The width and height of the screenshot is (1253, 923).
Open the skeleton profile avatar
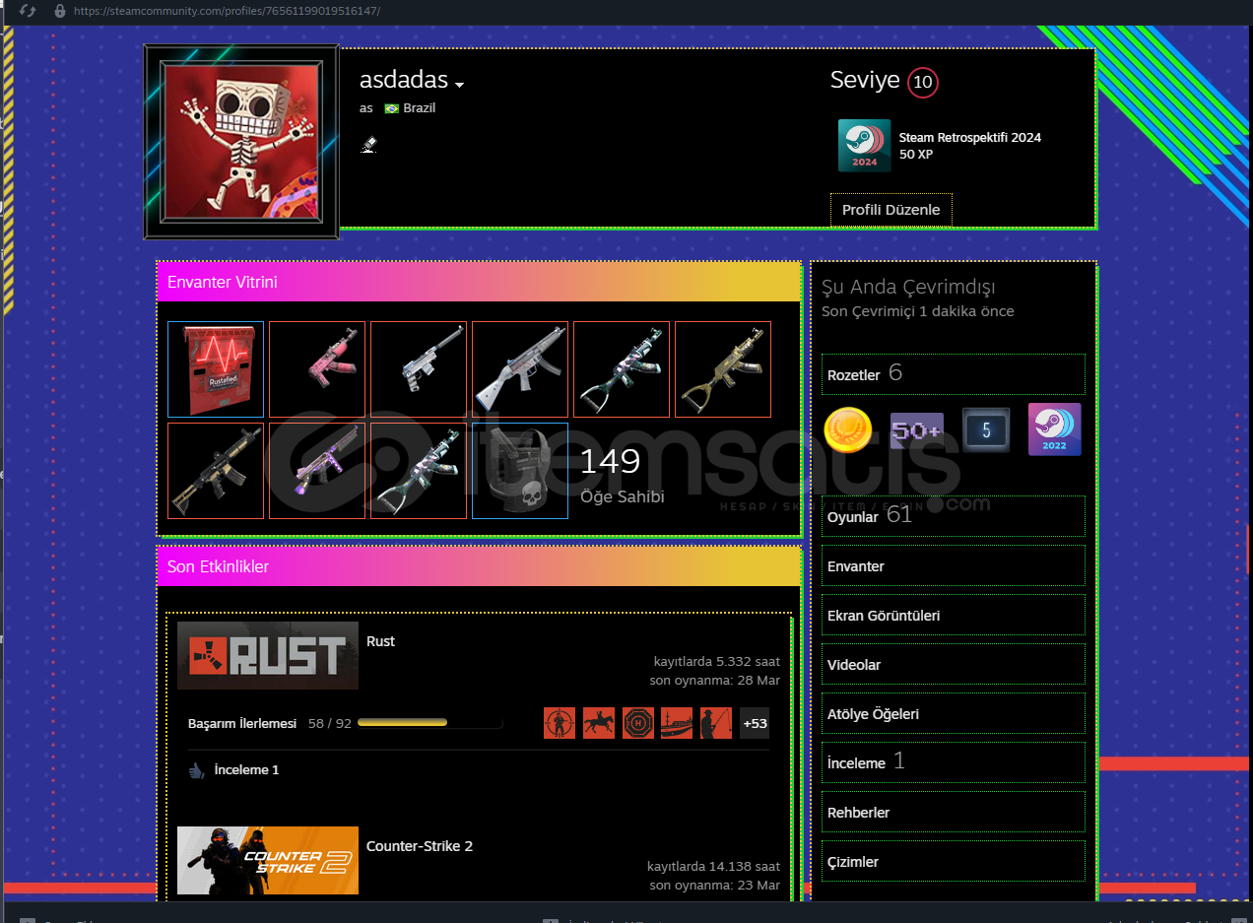[x=241, y=141]
